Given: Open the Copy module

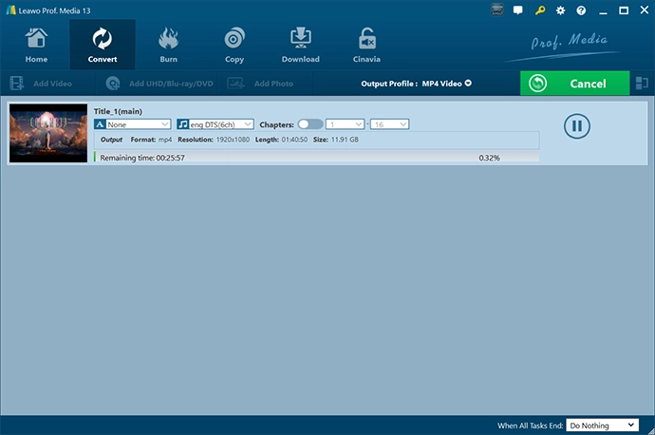Looking at the screenshot, I should (x=234, y=45).
